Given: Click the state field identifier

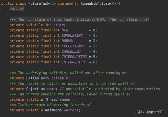Looking at the screenshot, I should point(58,25).
